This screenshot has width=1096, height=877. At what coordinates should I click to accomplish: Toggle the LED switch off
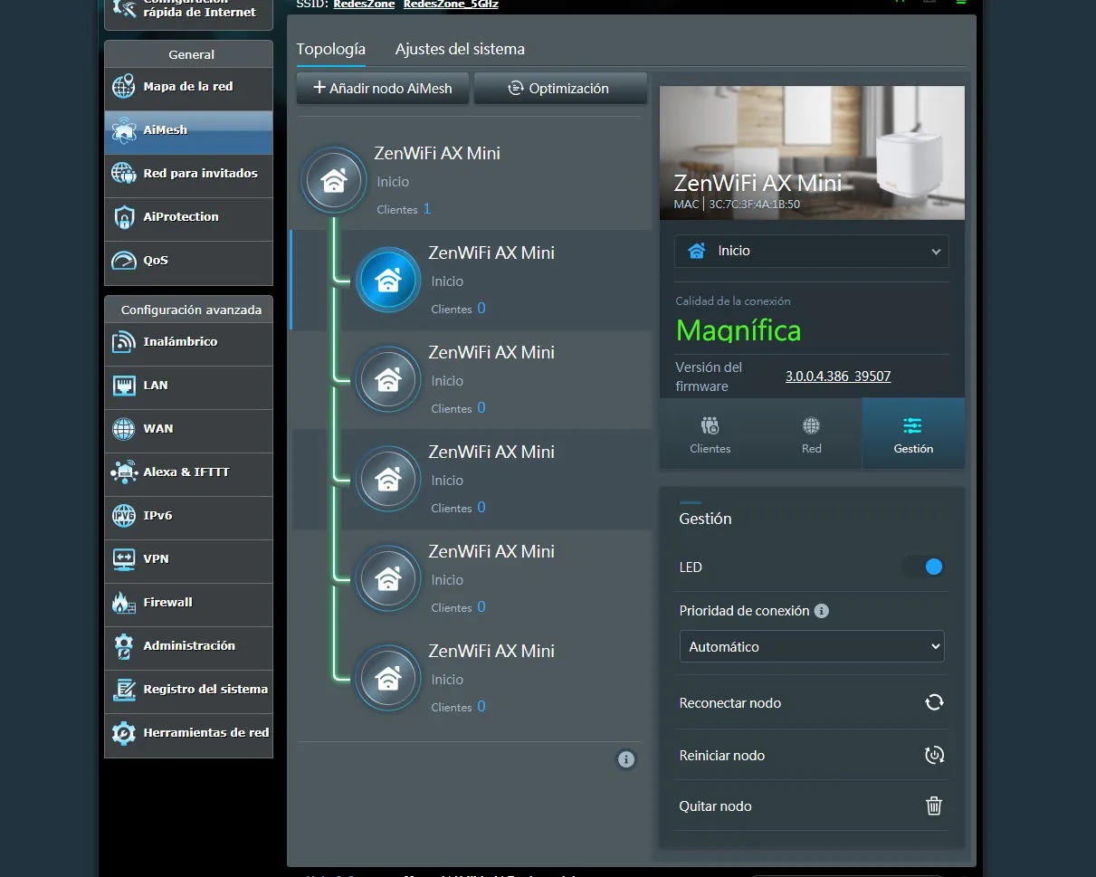924,567
